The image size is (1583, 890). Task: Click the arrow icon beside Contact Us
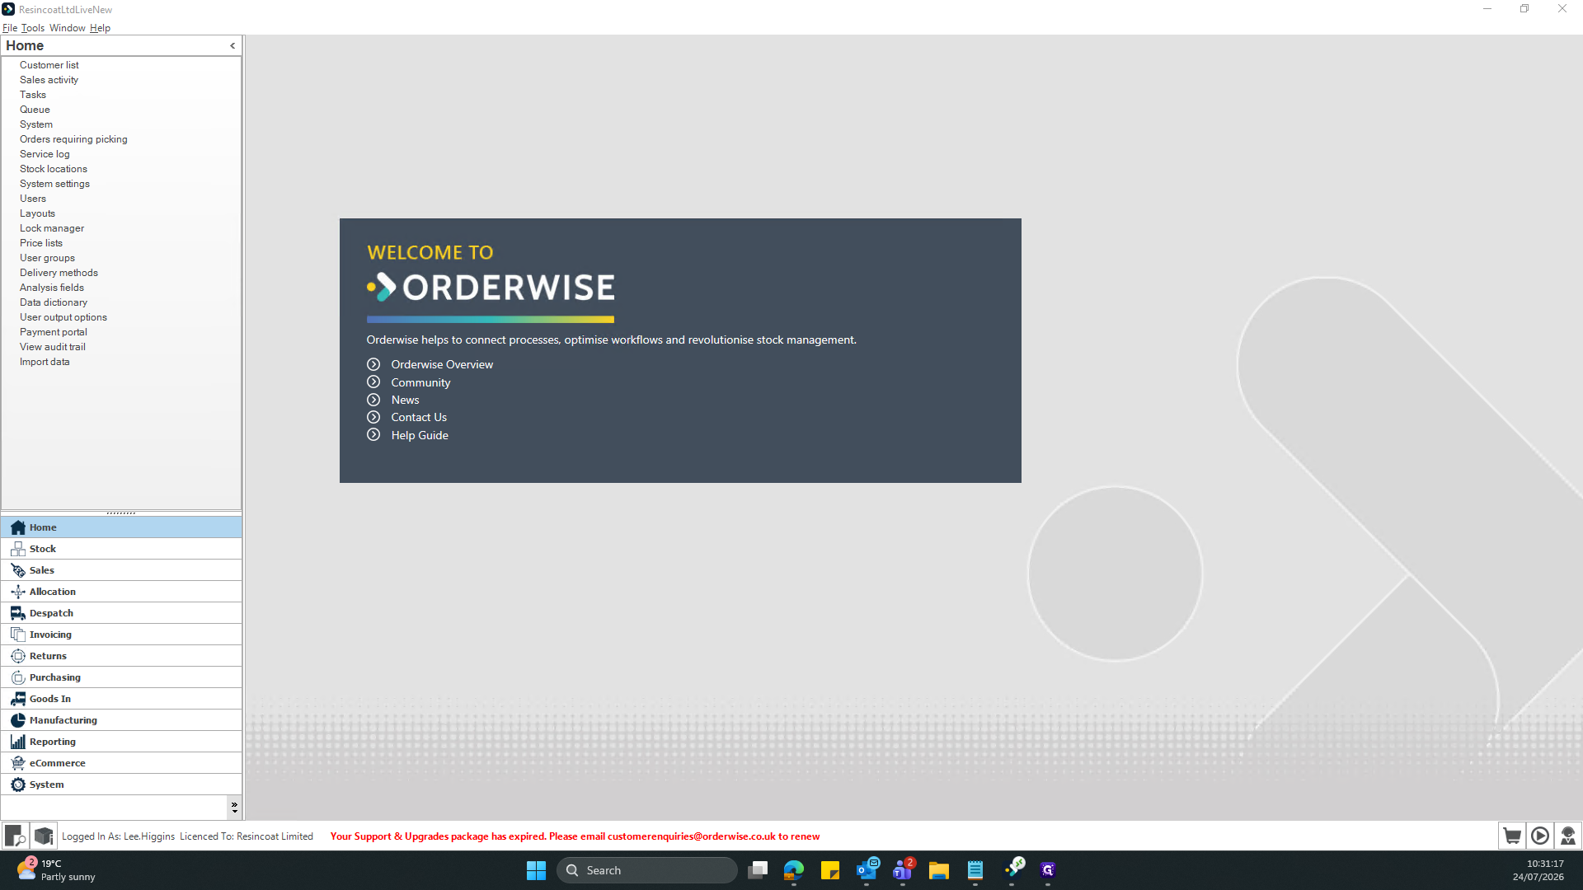pyautogui.click(x=373, y=417)
